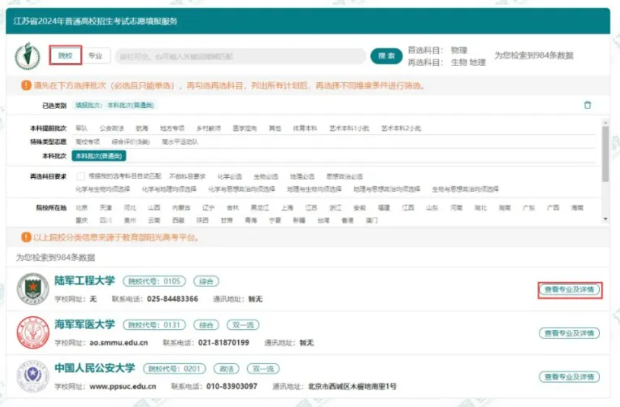The image size is (620, 407).
Task: Click the 政法 tag on 中国人民公安大学
Action: [226, 368]
